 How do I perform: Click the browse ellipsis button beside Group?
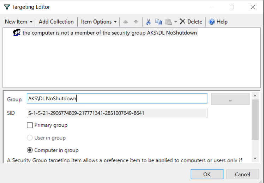pos(230,99)
